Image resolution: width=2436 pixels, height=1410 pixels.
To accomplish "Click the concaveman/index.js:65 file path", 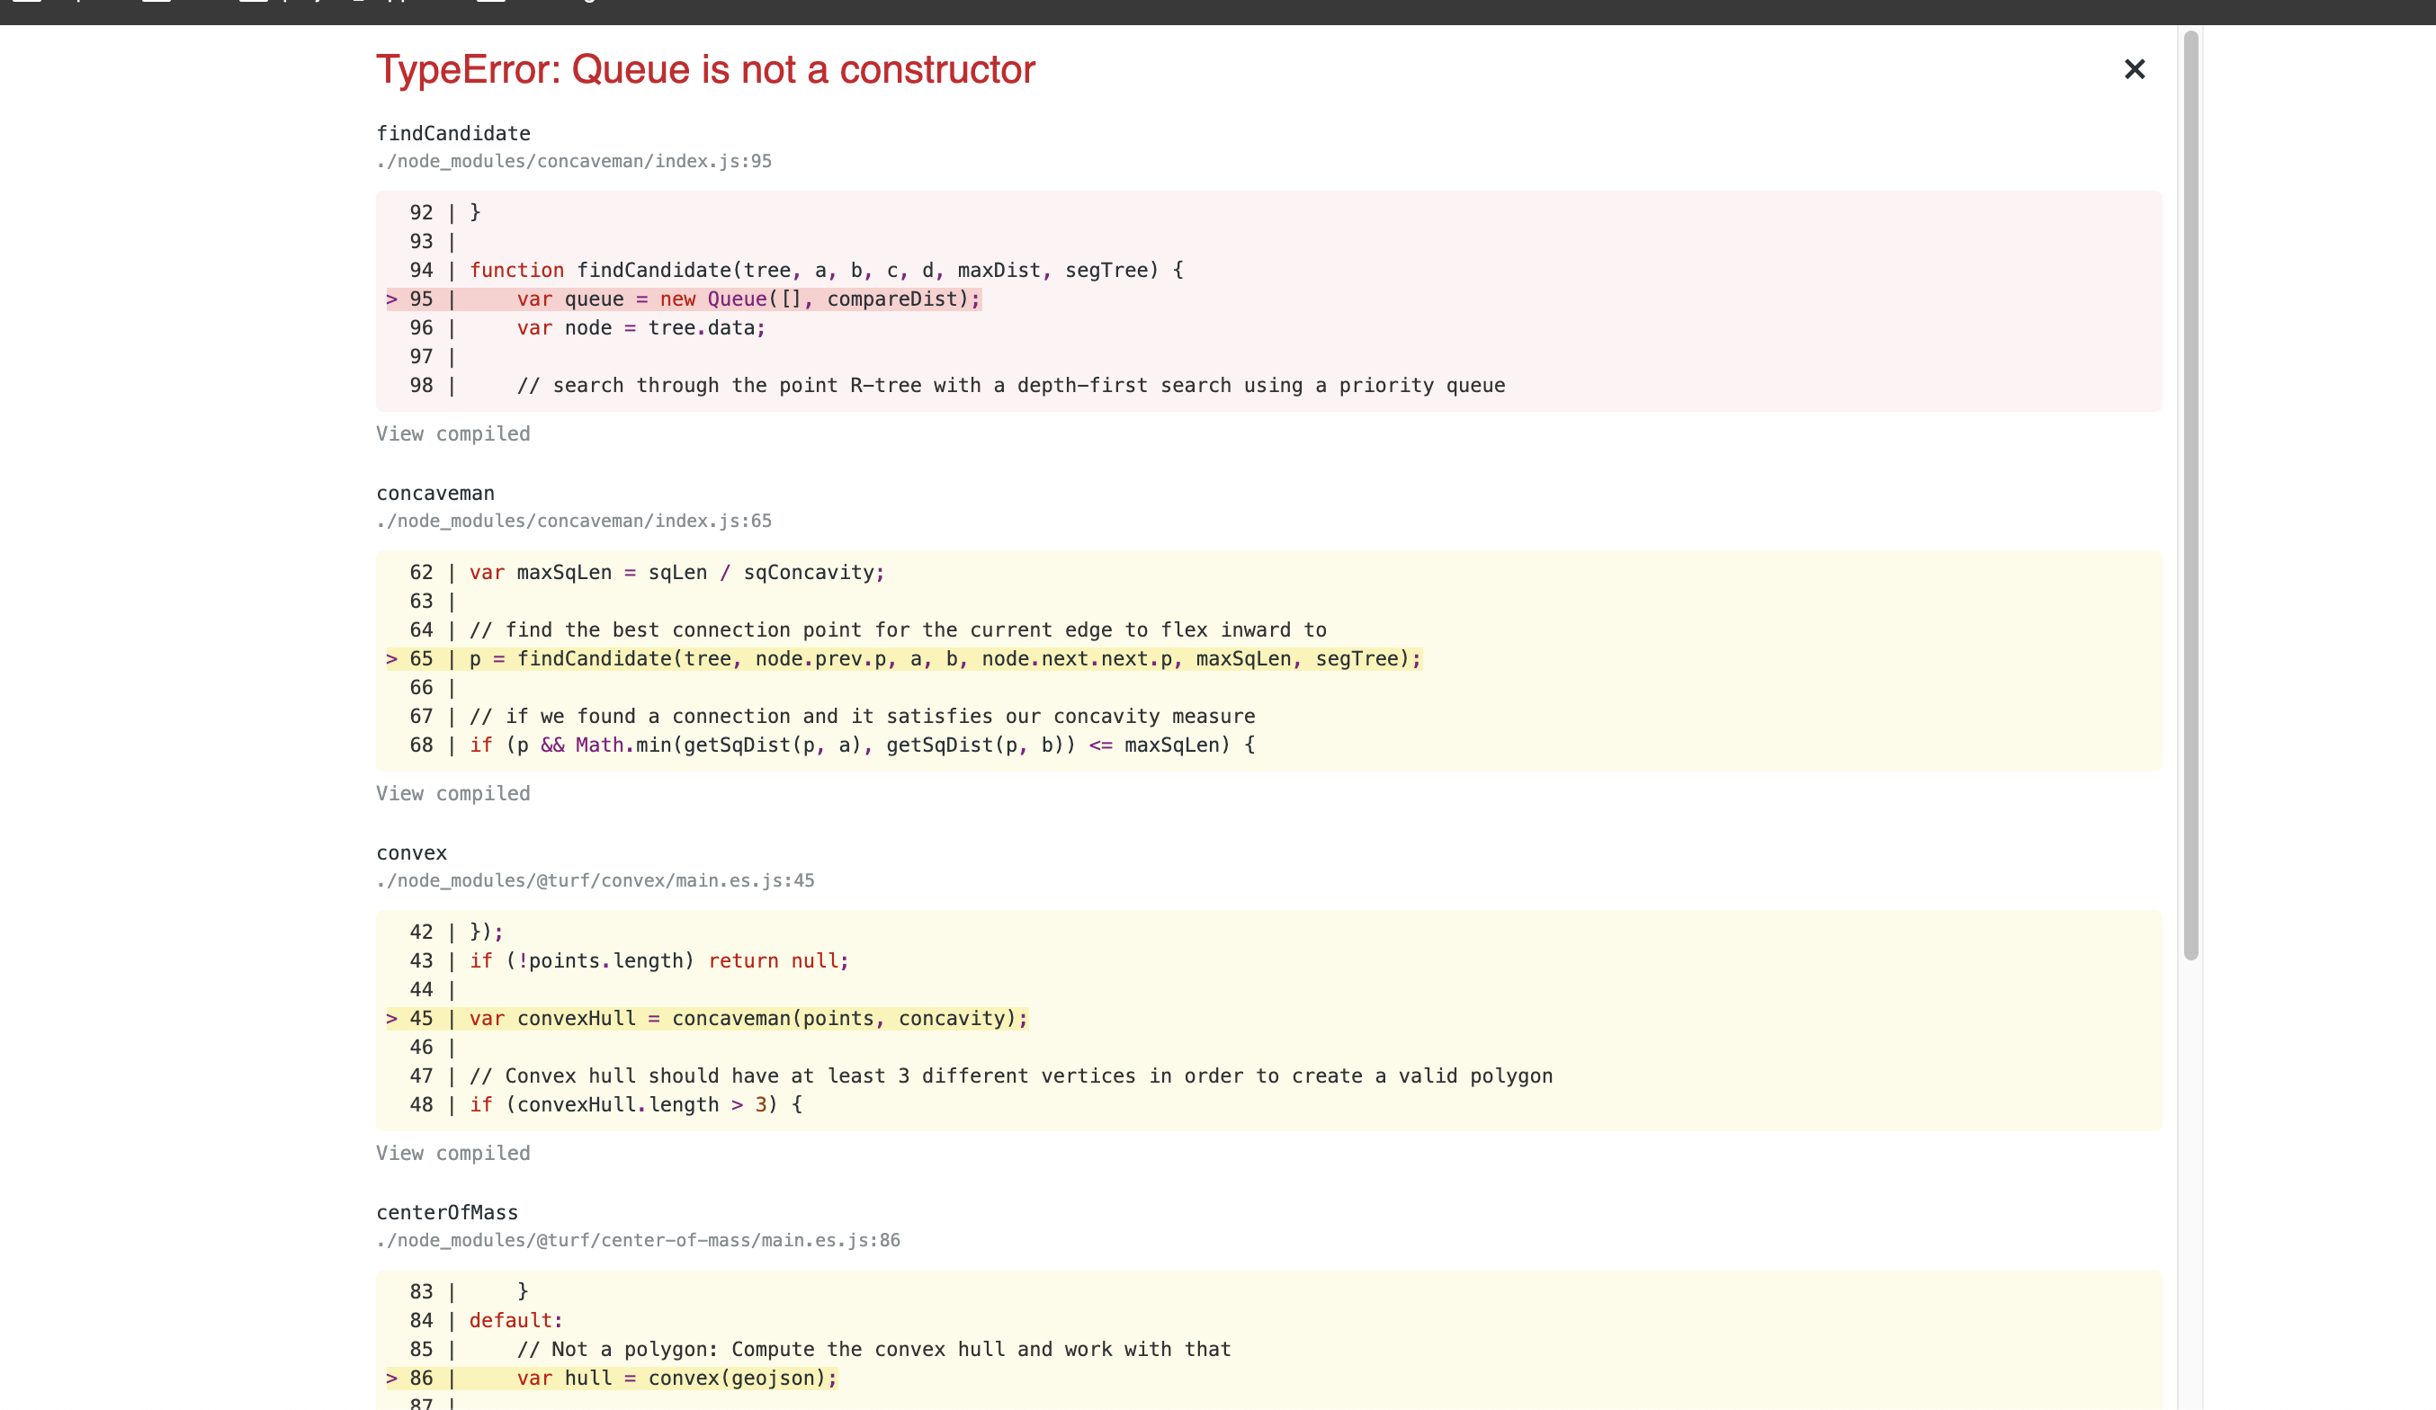I will coord(573,520).
